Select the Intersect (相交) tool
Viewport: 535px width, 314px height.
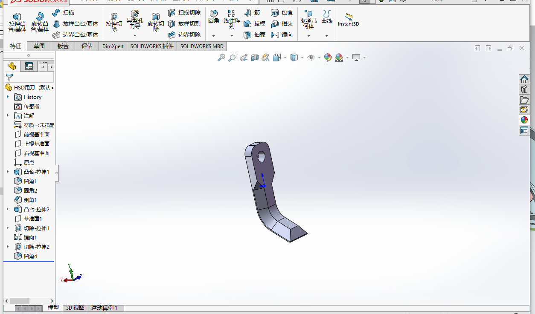(x=282, y=24)
